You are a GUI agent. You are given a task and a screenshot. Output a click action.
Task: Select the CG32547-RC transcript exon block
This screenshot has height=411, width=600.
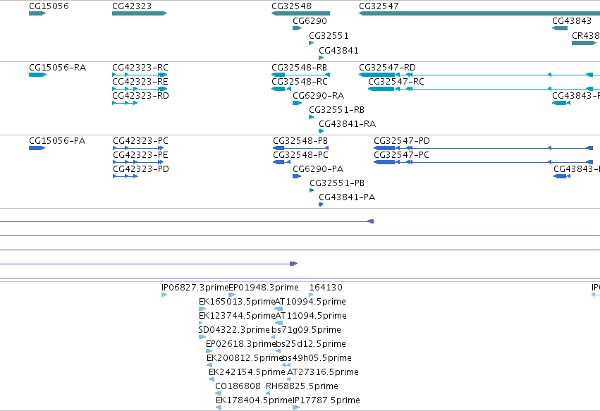click(x=381, y=89)
